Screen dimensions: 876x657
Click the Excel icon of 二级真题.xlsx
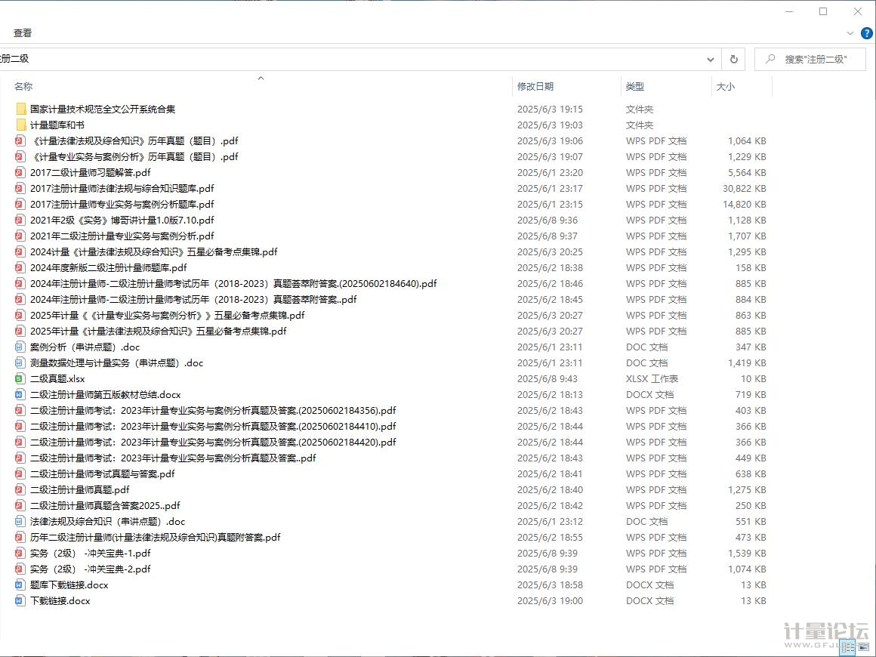(20, 378)
